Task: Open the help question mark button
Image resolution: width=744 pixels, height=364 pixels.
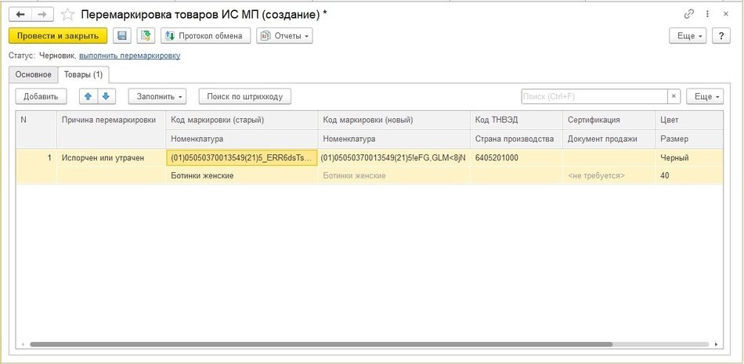Action: [x=721, y=36]
